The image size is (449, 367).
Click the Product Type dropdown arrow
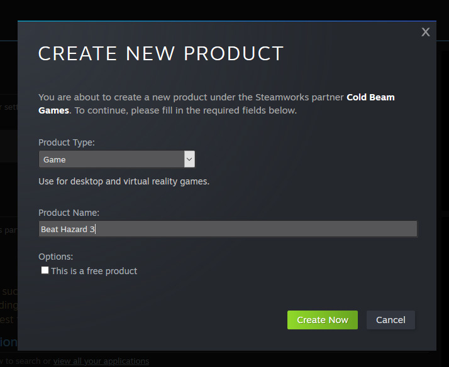(x=189, y=159)
